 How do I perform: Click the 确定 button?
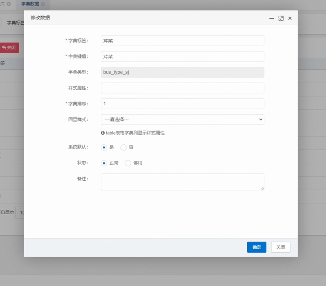tap(256, 247)
